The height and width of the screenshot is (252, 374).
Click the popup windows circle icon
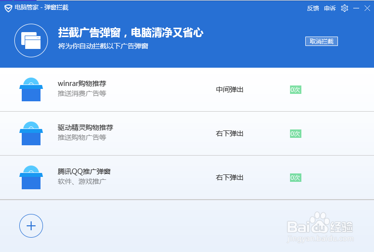click(x=31, y=41)
